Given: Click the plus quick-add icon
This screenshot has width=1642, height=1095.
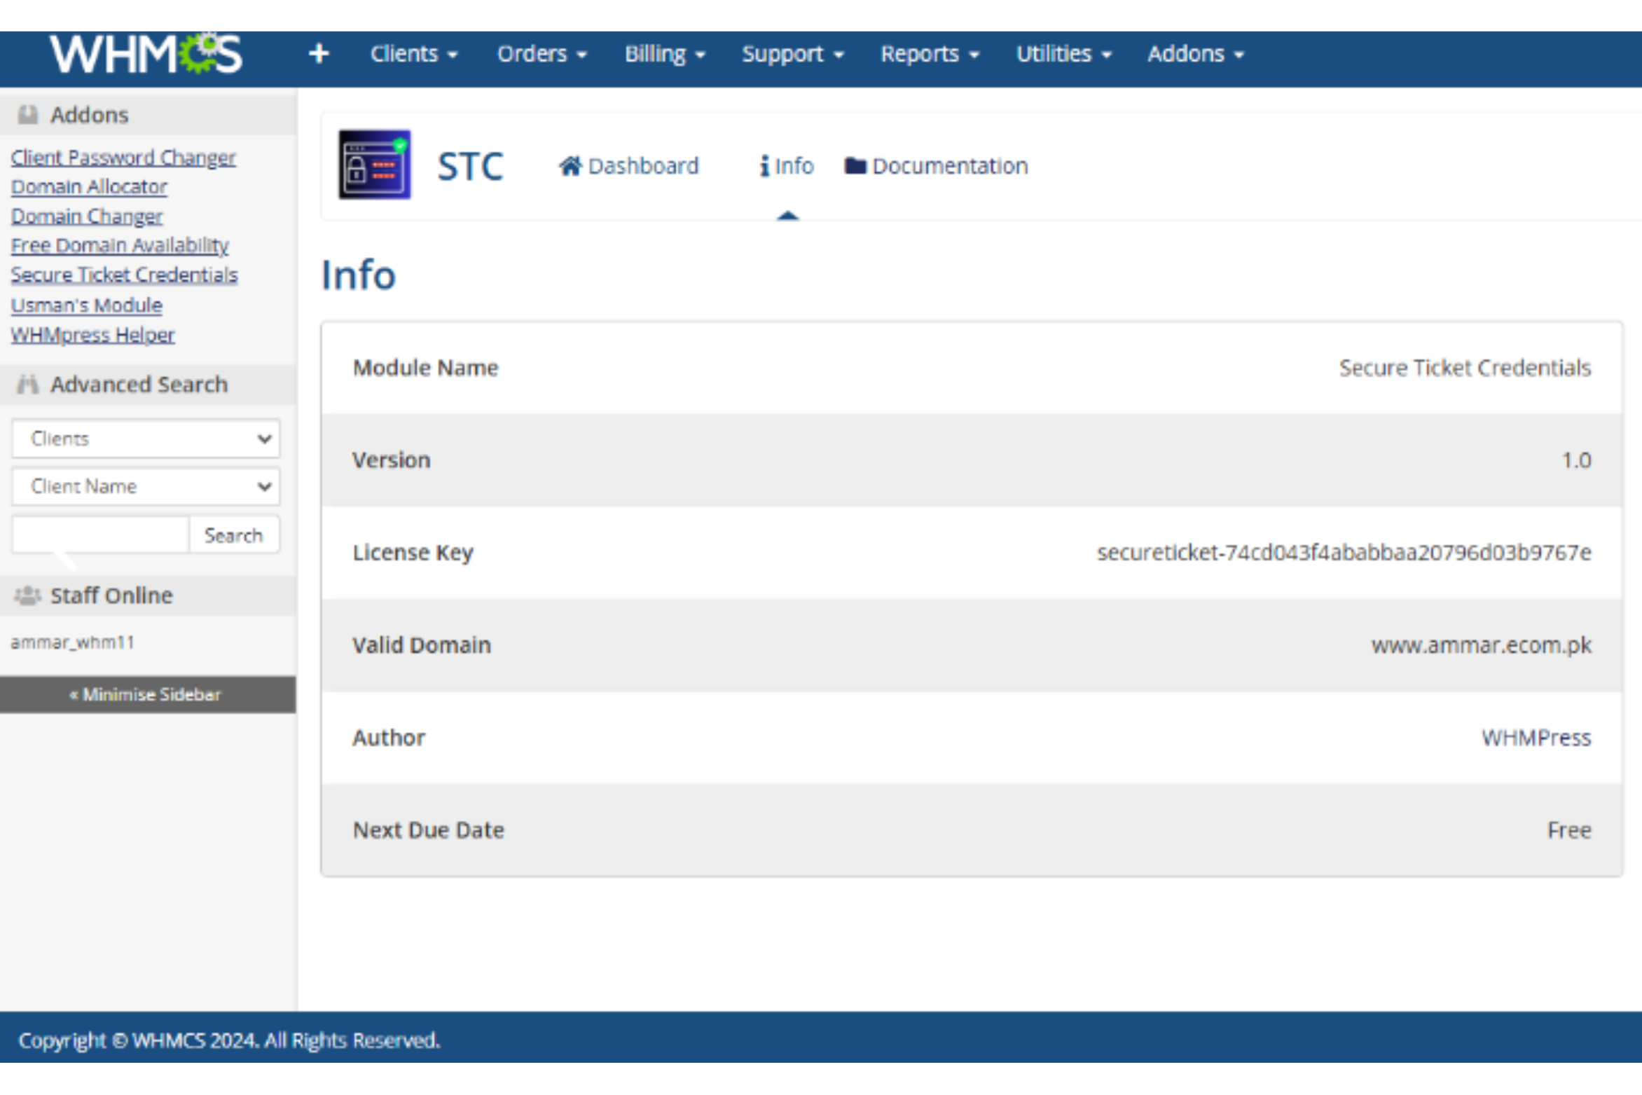Looking at the screenshot, I should [319, 54].
